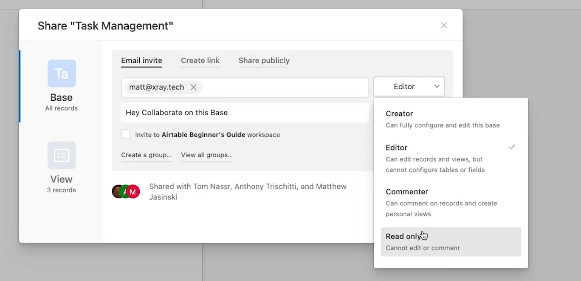Viewport: 581px width, 281px height.
Task: Click the red M collaborator avatar
Action: point(133,192)
